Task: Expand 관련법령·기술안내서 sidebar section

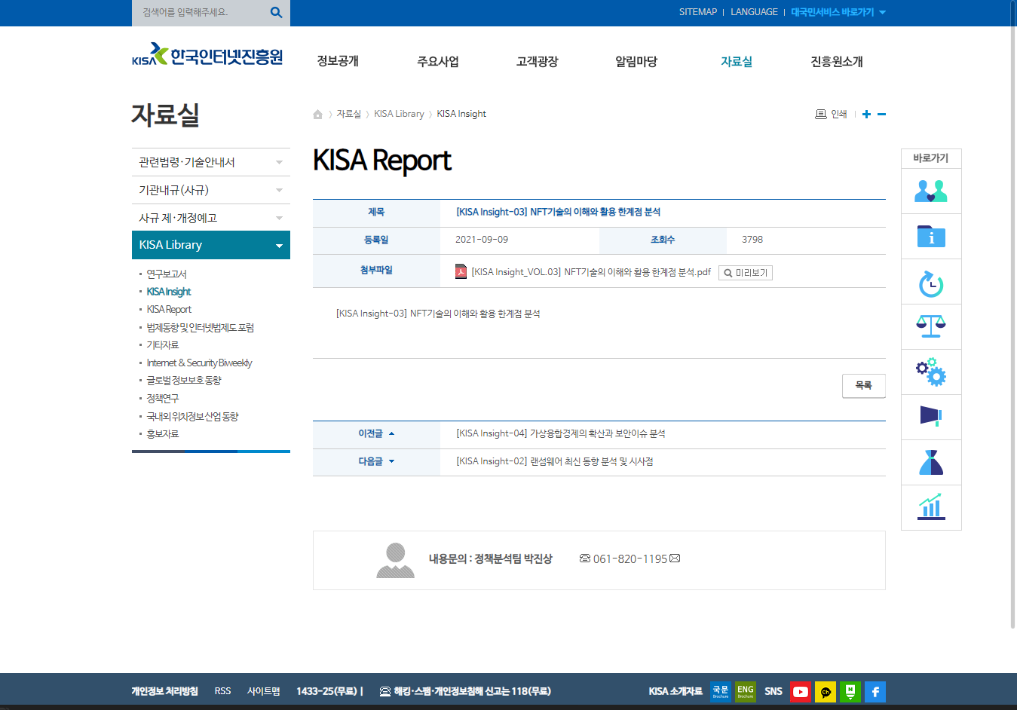Action: pyautogui.click(x=211, y=162)
